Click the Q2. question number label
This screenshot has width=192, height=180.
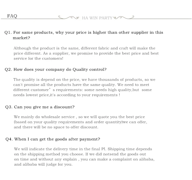8,69
